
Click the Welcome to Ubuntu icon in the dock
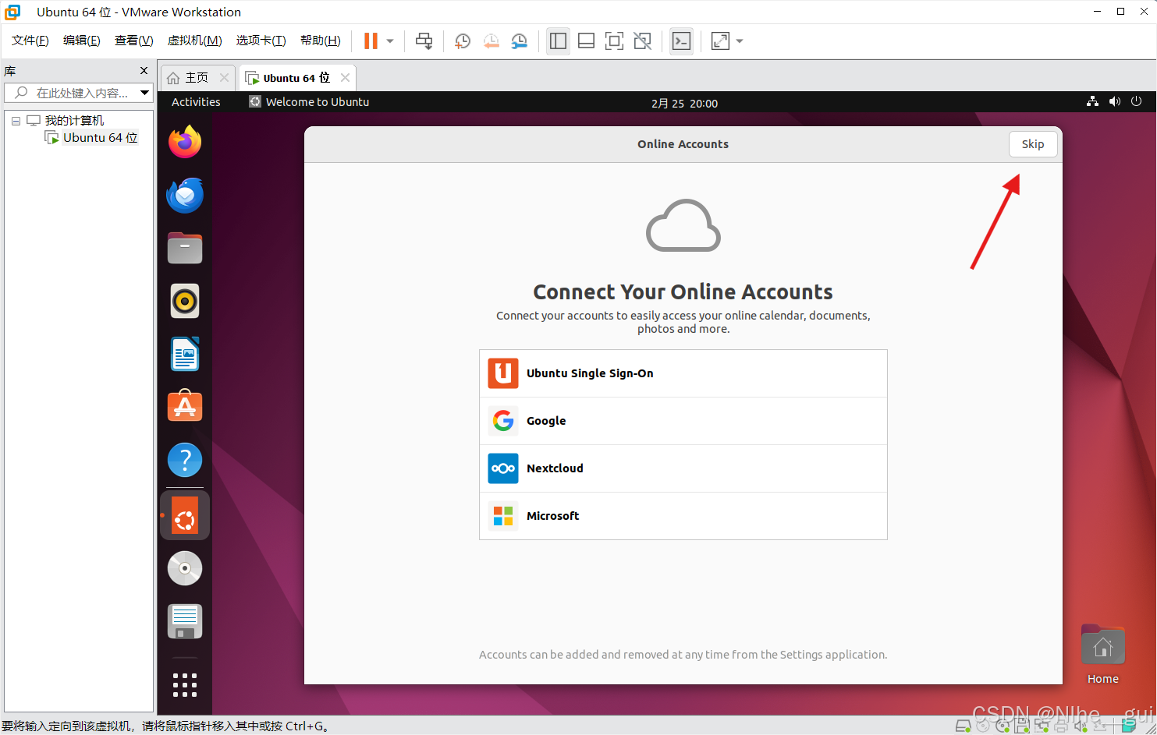tap(185, 515)
